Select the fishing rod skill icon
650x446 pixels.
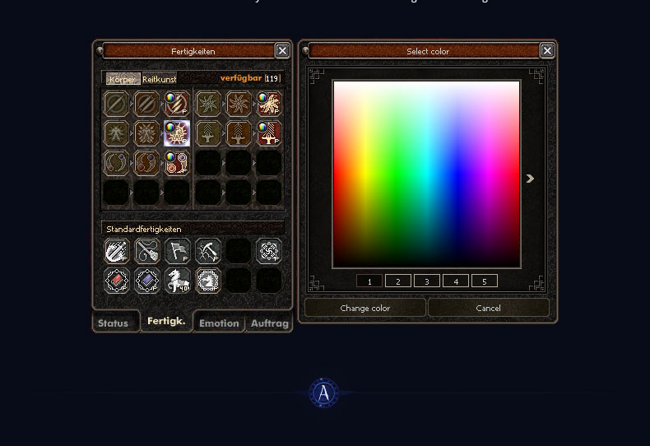coord(146,251)
